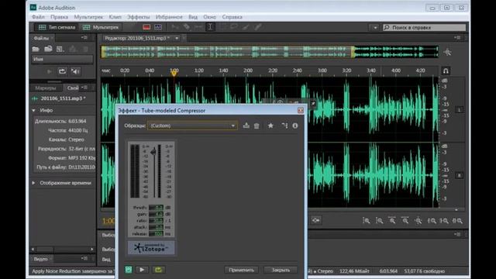Image resolution: width=496 pixels, height=279 pixels.
Task: Save the compressor preset with save icon
Action: click(x=246, y=126)
